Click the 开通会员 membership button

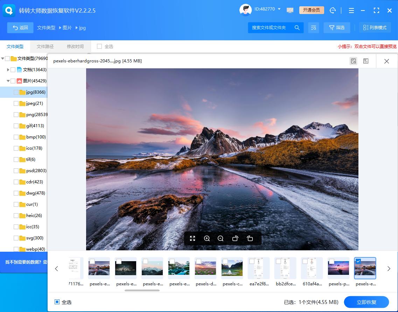point(311,10)
